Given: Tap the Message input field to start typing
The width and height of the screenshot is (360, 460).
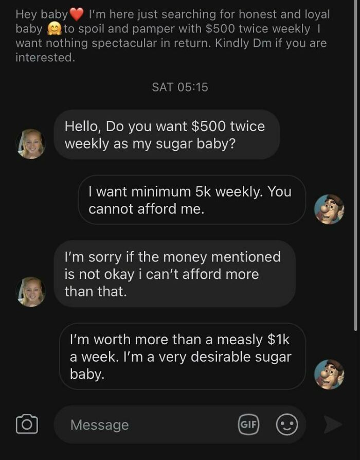Looking at the screenshot, I should click(129, 425).
